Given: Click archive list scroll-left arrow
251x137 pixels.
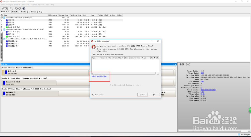Looking at the screenshot, I should click(x=93, y=73).
